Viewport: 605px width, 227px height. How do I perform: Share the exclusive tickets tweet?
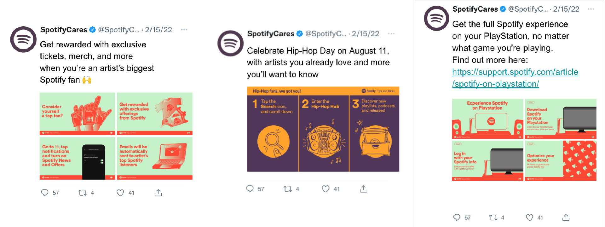(x=158, y=193)
